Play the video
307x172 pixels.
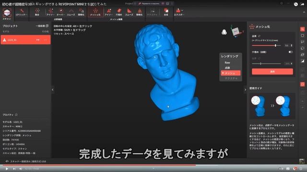coord(7,169)
